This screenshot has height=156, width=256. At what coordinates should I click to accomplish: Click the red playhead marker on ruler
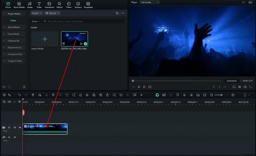(23, 99)
